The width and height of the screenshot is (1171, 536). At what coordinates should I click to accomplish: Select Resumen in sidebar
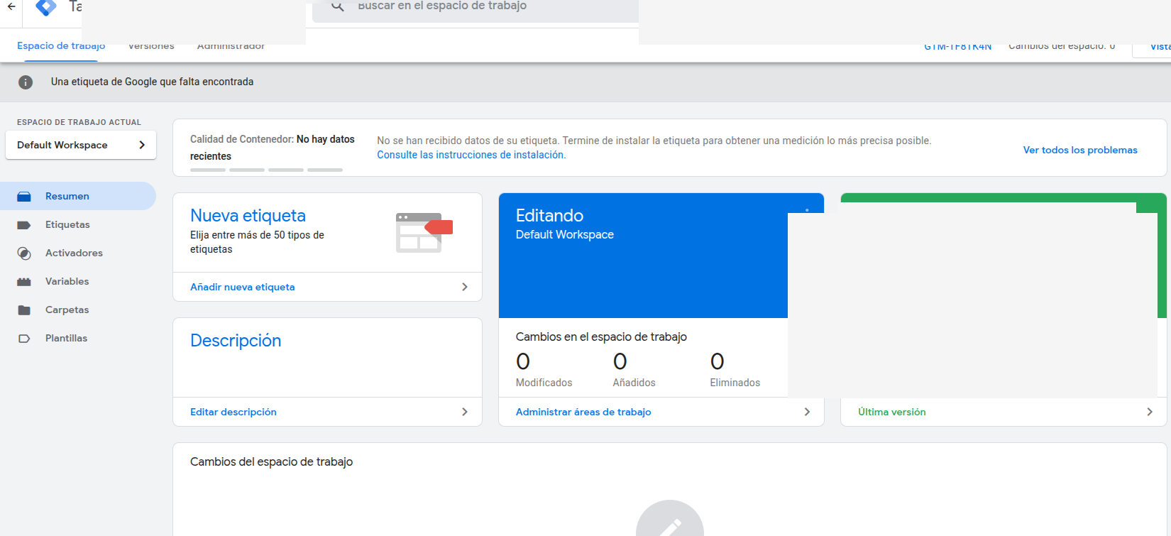[x=78, y=196]
